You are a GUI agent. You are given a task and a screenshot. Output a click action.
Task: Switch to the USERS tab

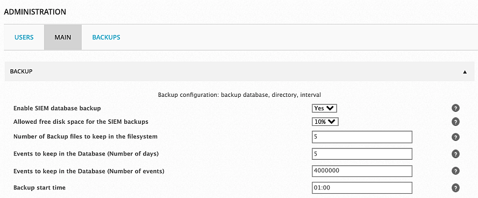click(x=24, y=38)
